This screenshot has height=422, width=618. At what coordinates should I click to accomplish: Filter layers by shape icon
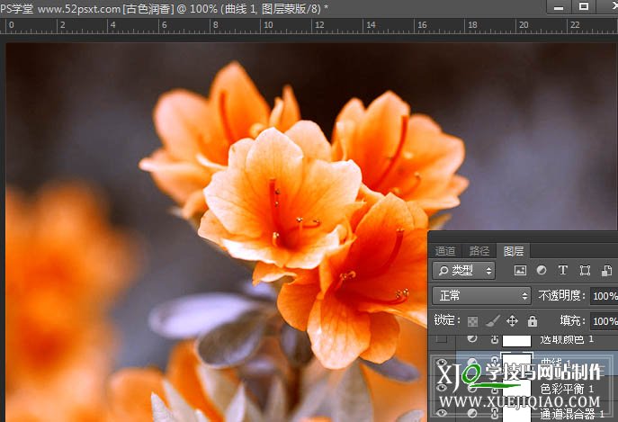coord(585,270)
